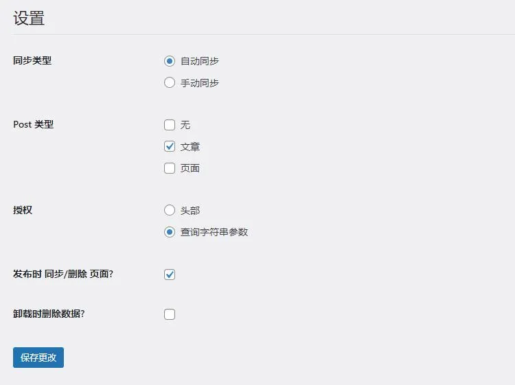Screen dimensions: 515x385
Task: Click the 发布时 同步/删除 页面? row label
Action: pos(63,274)
